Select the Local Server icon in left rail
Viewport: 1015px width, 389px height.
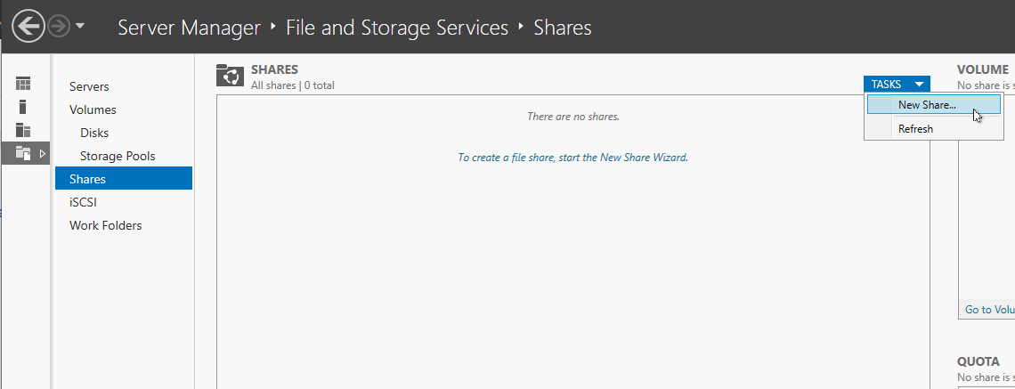coord(23,107)
